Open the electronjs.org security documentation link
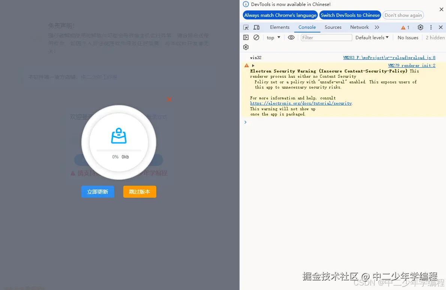 [x=301, y=103]
